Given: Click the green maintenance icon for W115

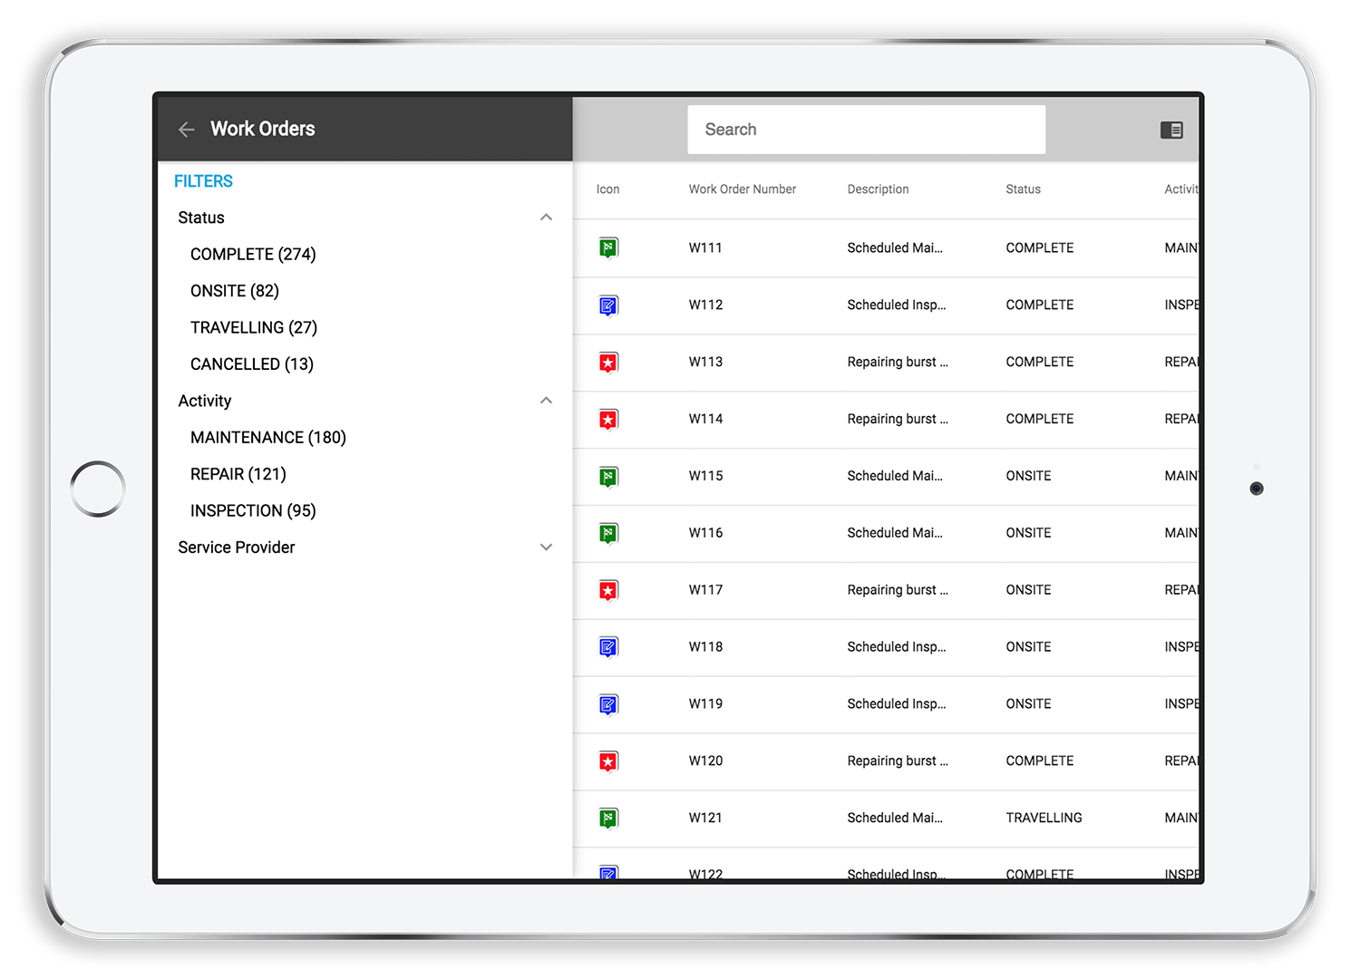Looking at the screenshot, I should pyautogui.click(x=608, y=477).
